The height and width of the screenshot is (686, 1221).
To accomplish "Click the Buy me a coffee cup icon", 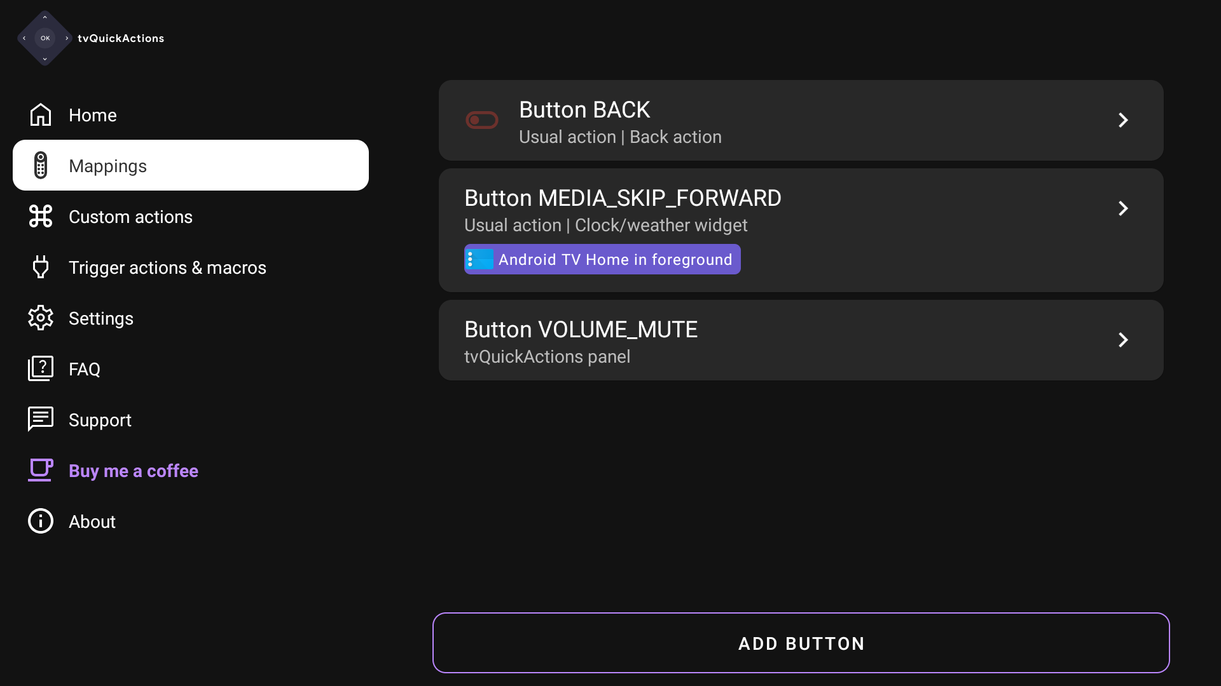I will [x=41, y=471].
